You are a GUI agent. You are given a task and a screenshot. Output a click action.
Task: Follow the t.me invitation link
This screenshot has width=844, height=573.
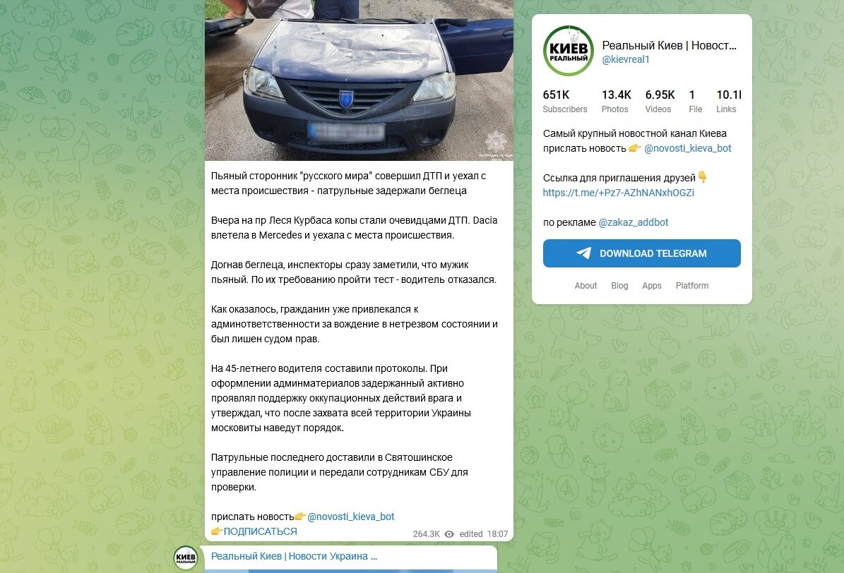(x=619, y=193)
